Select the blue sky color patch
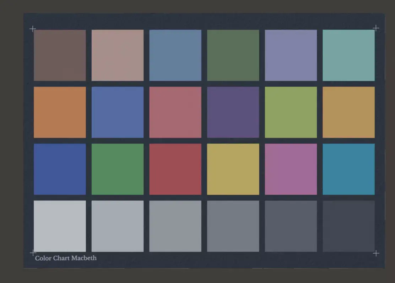This screenshot has height=283, width=395. [x=175, y=55]
